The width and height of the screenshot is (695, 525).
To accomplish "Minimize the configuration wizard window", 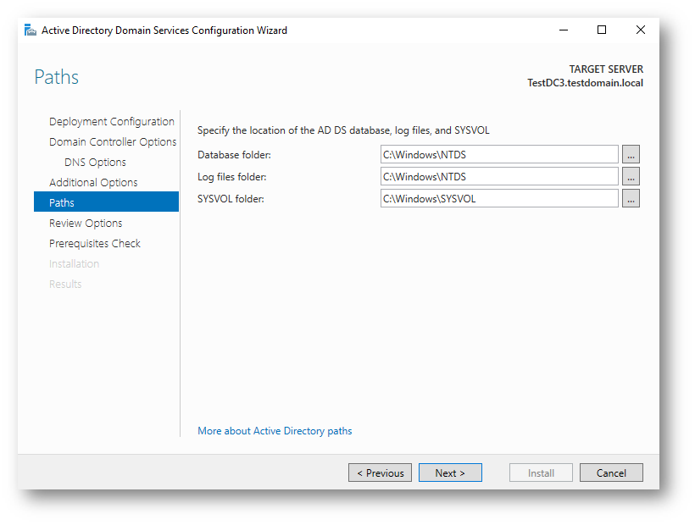I will click(x=564, y=30).
